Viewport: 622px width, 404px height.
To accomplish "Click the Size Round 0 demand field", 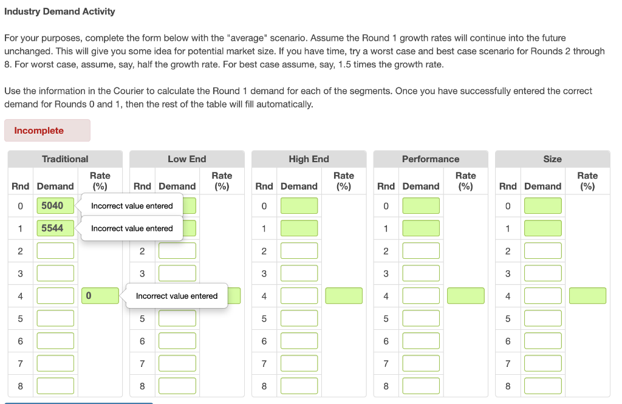I will click(542, 205).
